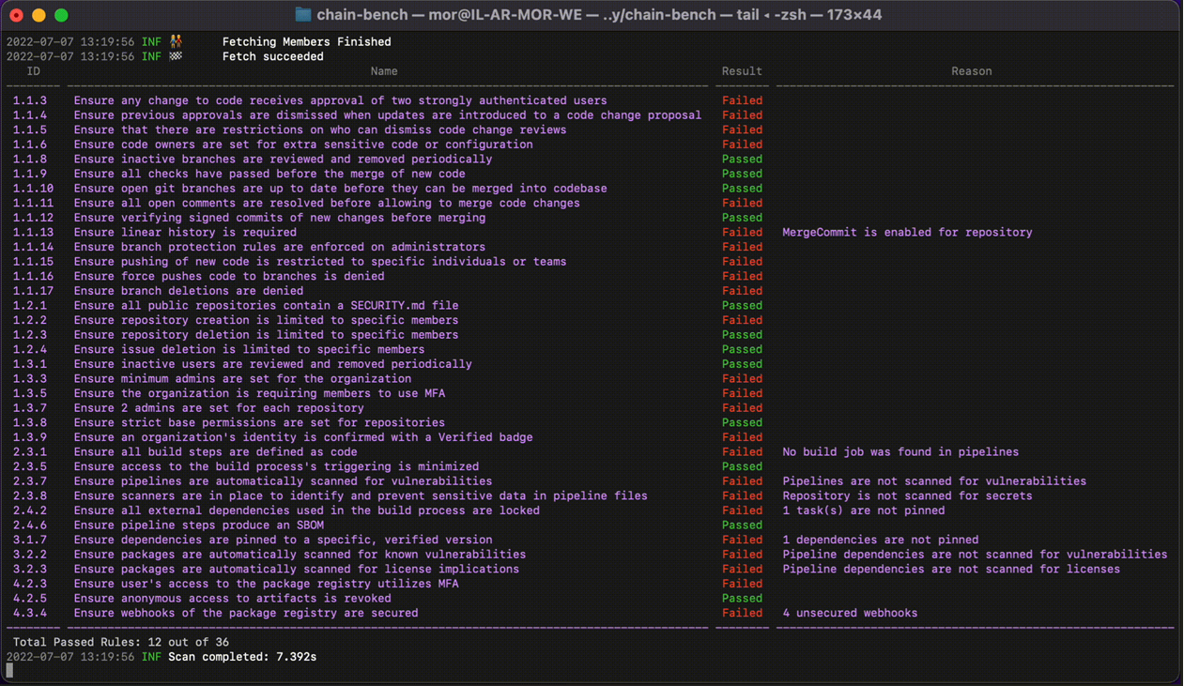Click "Ensure linear history is required" rule
Screen dimensions: 1184x686
click(x=185, y=232)
